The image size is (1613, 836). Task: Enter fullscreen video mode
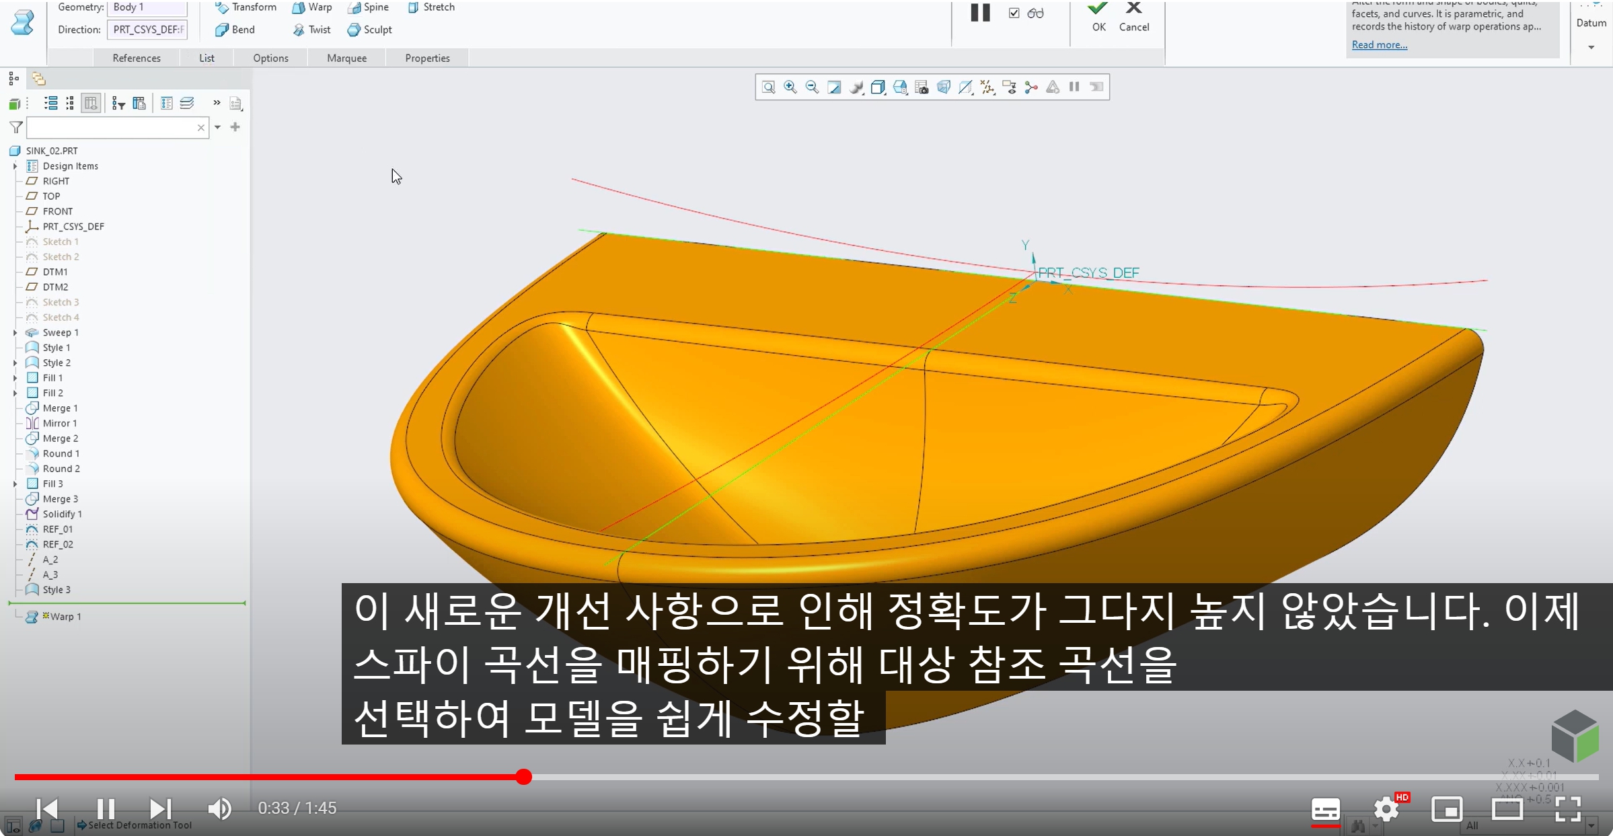click(1568, 809)
